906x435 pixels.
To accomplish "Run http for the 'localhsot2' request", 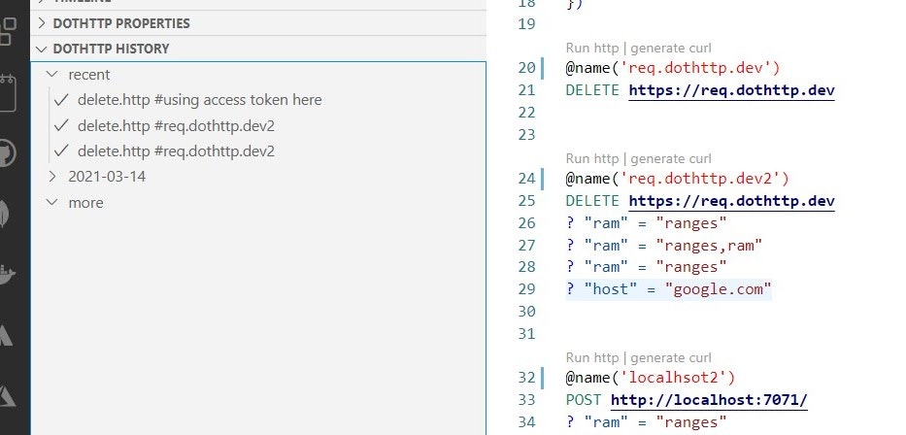I will 591,357.
